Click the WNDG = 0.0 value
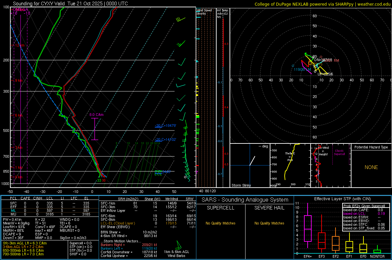Image resolution: width=392 pixels, height=260 pixels. pos(69,219)
